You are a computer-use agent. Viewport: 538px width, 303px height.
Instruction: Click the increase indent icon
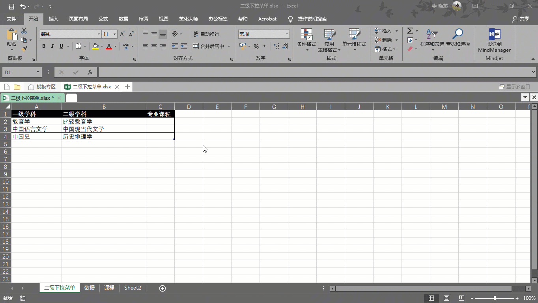(184, 46)
